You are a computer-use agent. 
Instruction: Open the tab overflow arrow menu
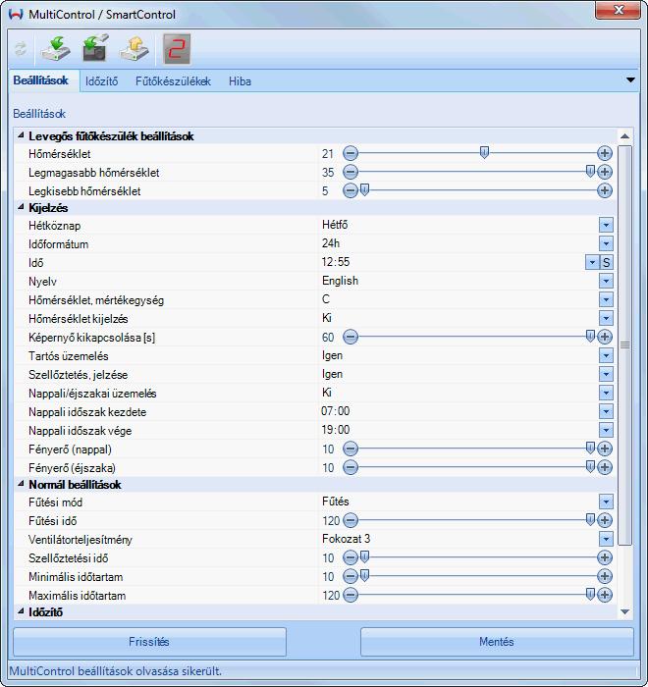(x=630, y=80)
